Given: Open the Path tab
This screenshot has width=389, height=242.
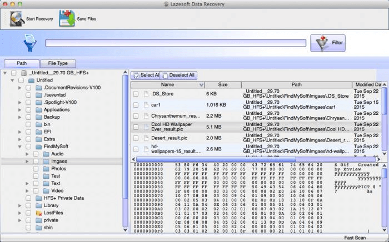Looking at the screenshot, I should coord(22,63).
